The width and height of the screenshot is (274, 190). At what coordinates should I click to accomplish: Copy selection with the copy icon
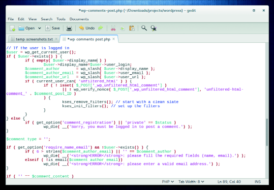pos(122,28)
